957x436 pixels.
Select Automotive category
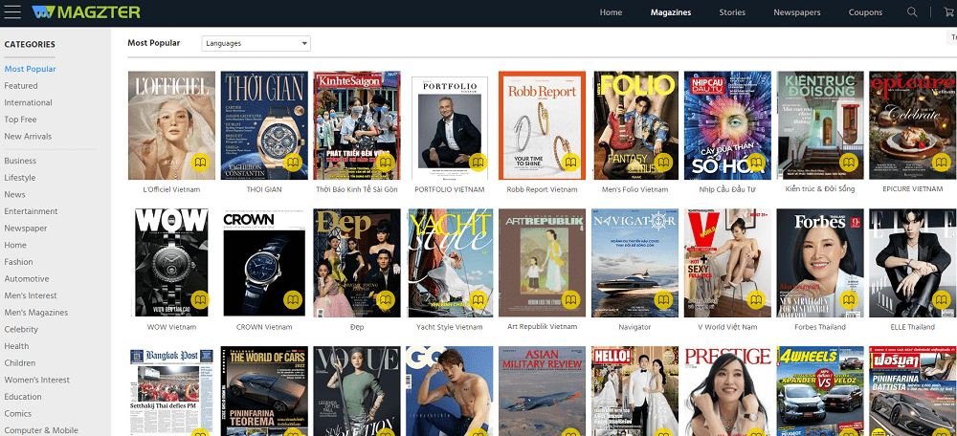pos(27,278)
